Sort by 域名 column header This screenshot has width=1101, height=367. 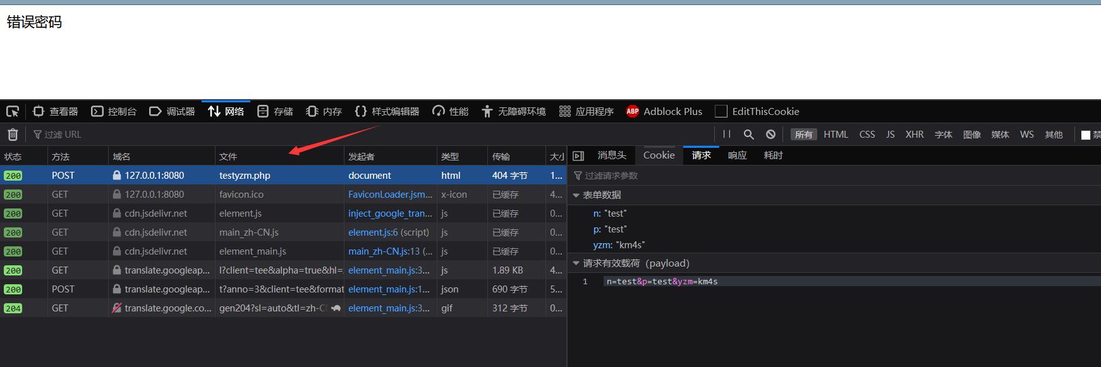[162, 157]
